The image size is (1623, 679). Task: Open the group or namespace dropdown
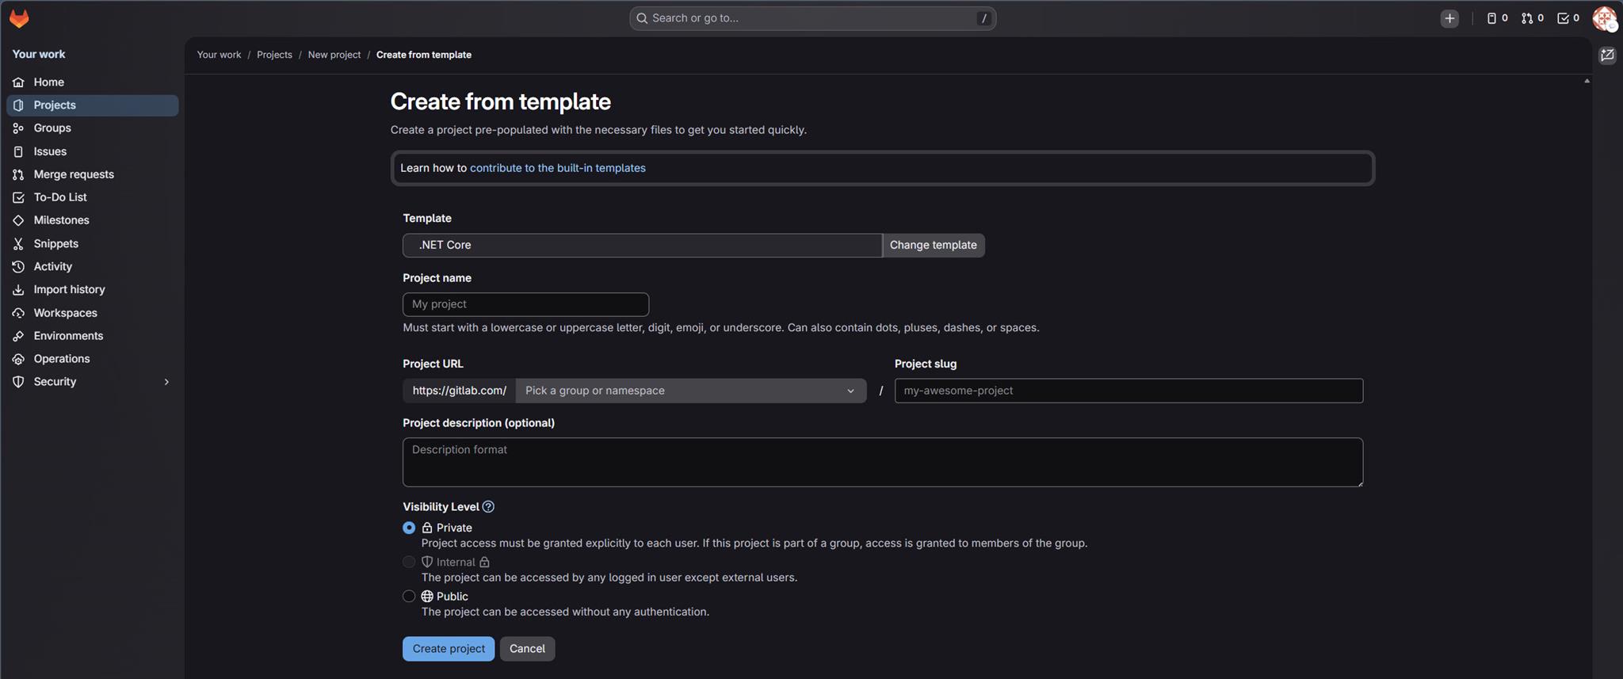690,391
